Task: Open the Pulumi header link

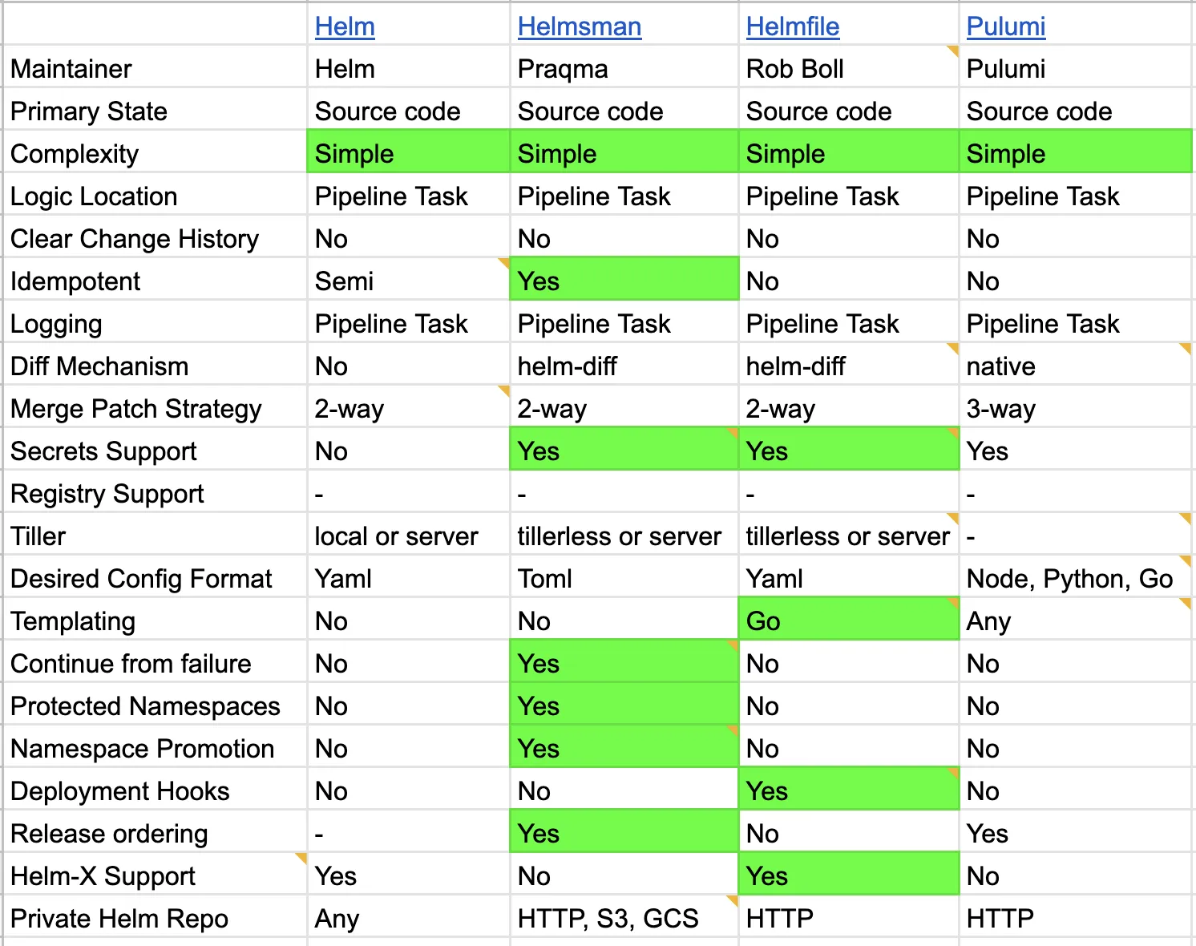Action: click(1005, 26)
